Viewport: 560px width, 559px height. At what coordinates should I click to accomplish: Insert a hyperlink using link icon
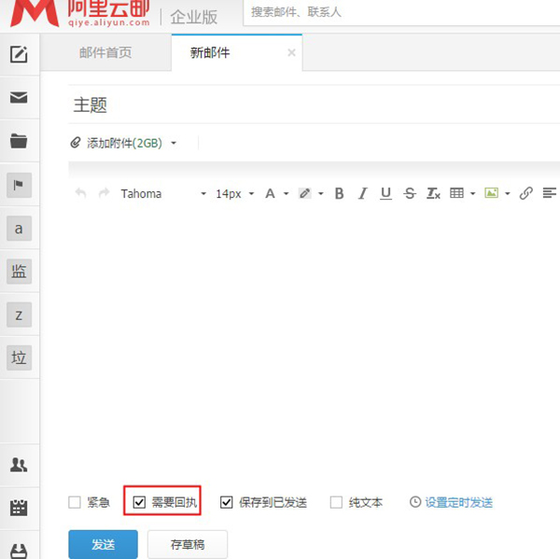(525, 193)
